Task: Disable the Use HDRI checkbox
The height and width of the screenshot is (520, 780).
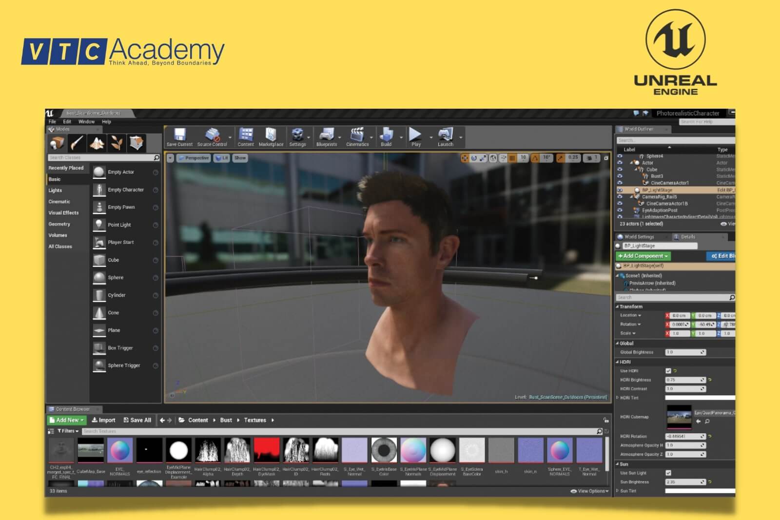Action: tap(668, 371)
